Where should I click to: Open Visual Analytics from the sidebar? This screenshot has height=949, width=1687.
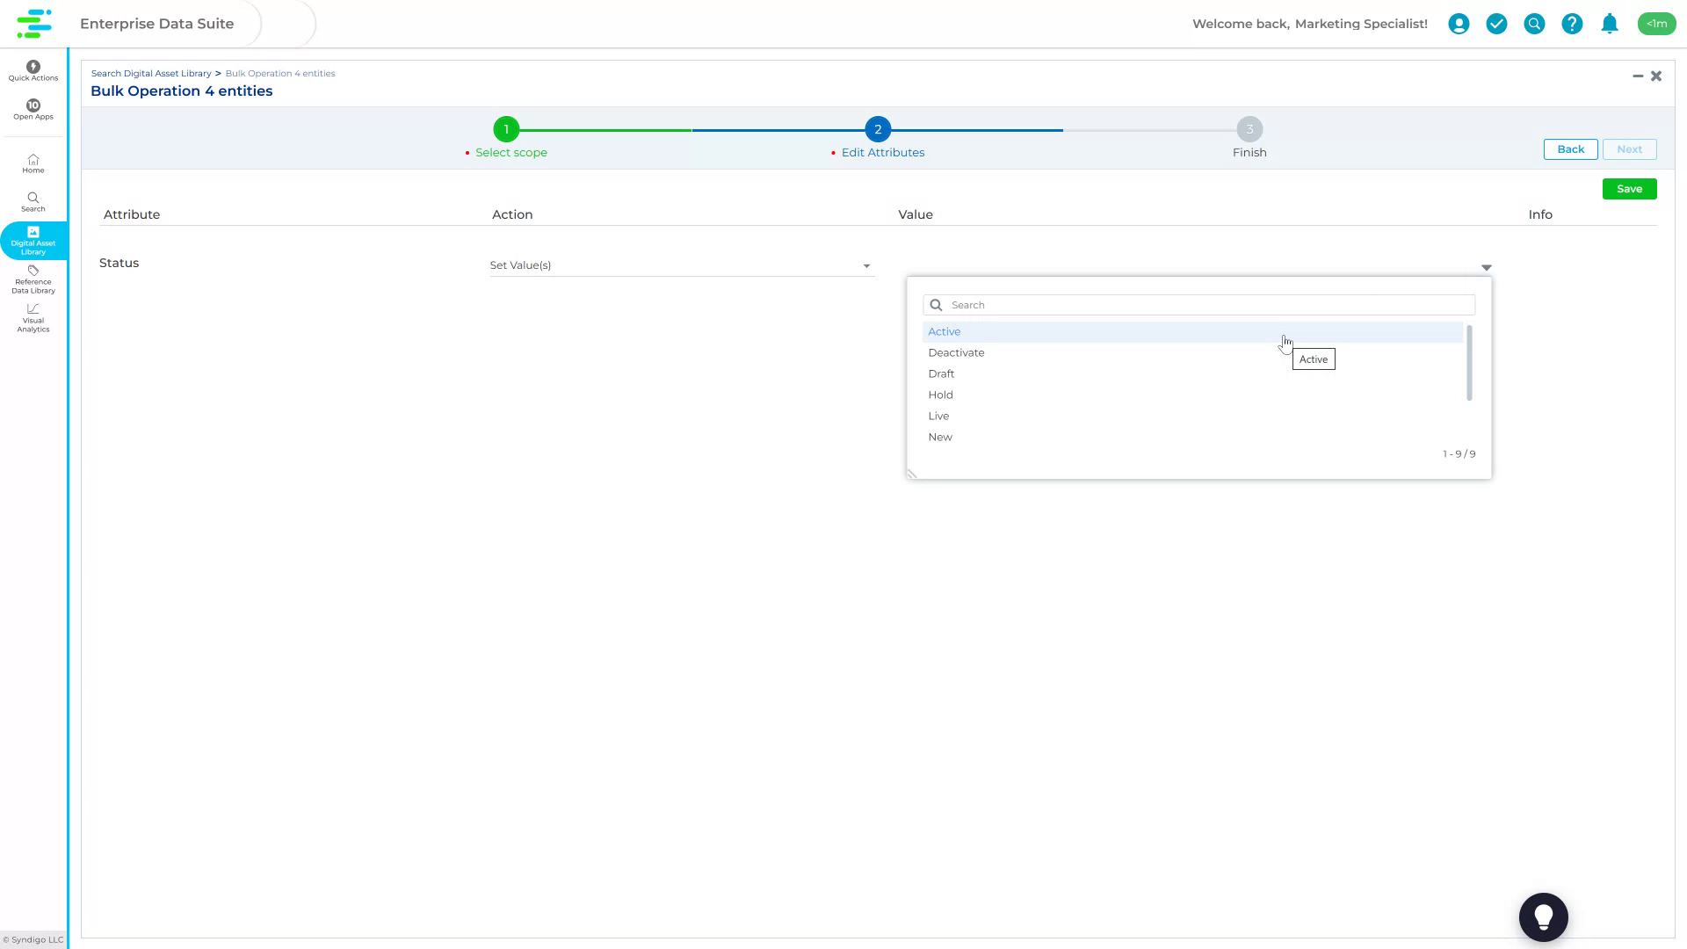click(x=33, y=317)
